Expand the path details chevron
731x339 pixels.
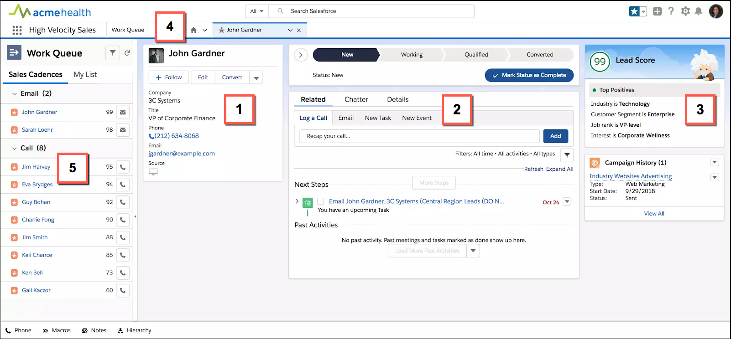(x=300, y=55)
